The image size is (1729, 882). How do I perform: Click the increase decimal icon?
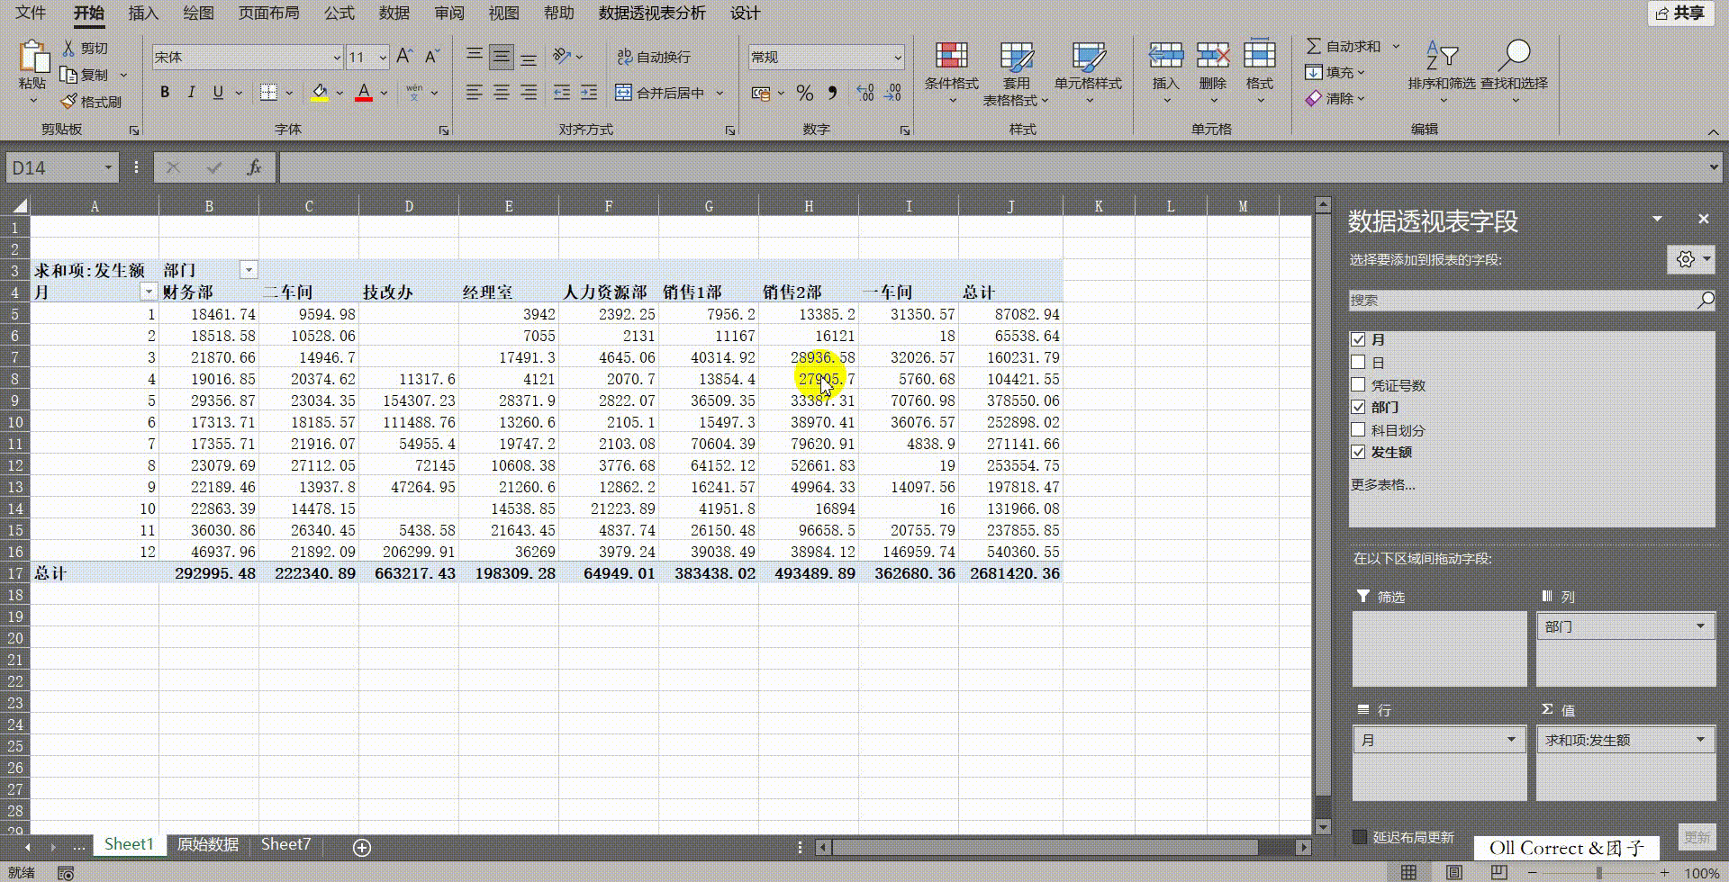(865, 93)
